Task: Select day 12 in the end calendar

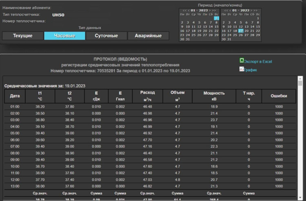Action: point(241,27)
